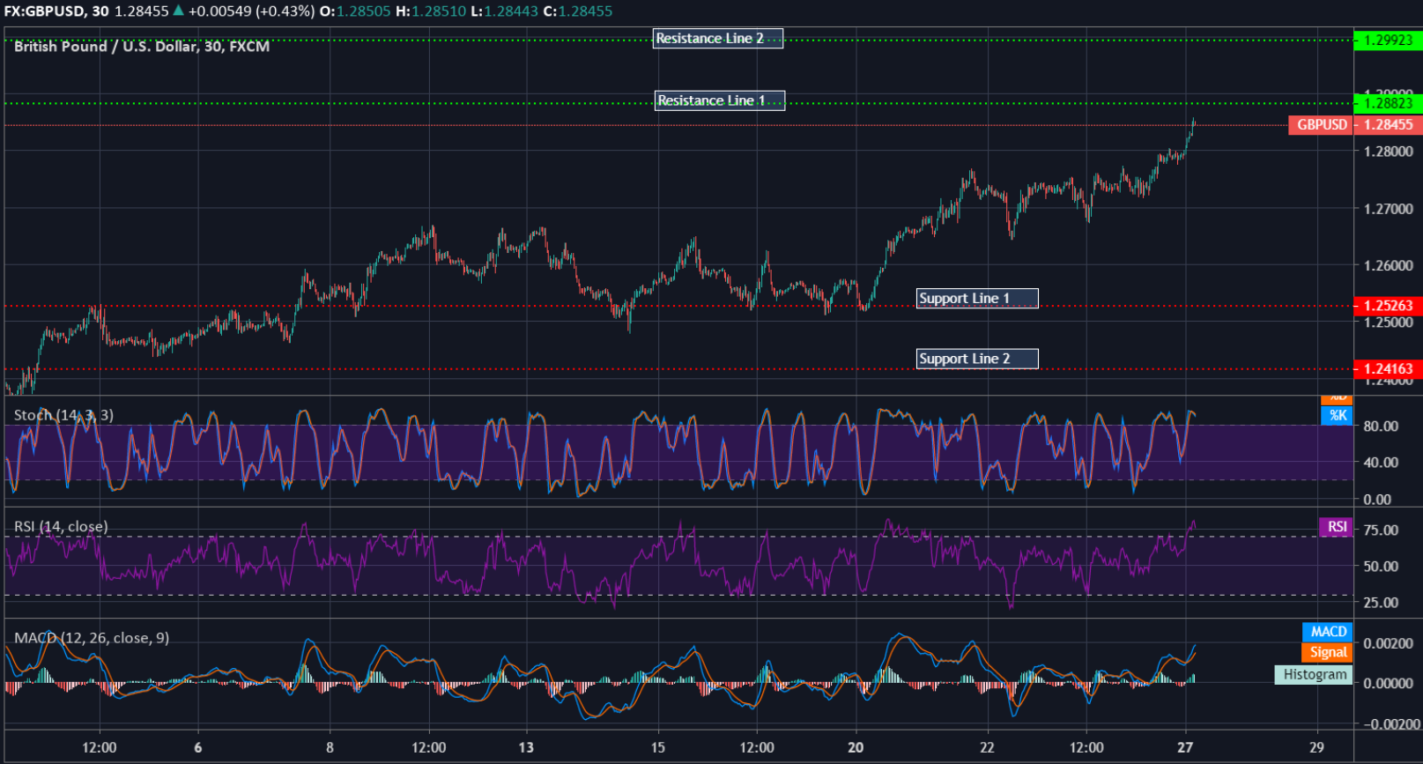Click the 1.28455 current price tag
The width and height of the screenshot is (1423, 764).
[1388, 125]
